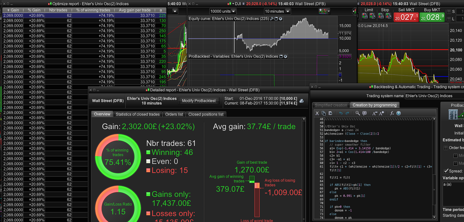
Task: Click the Modify ProBacktest button
Action: (199, 101)
